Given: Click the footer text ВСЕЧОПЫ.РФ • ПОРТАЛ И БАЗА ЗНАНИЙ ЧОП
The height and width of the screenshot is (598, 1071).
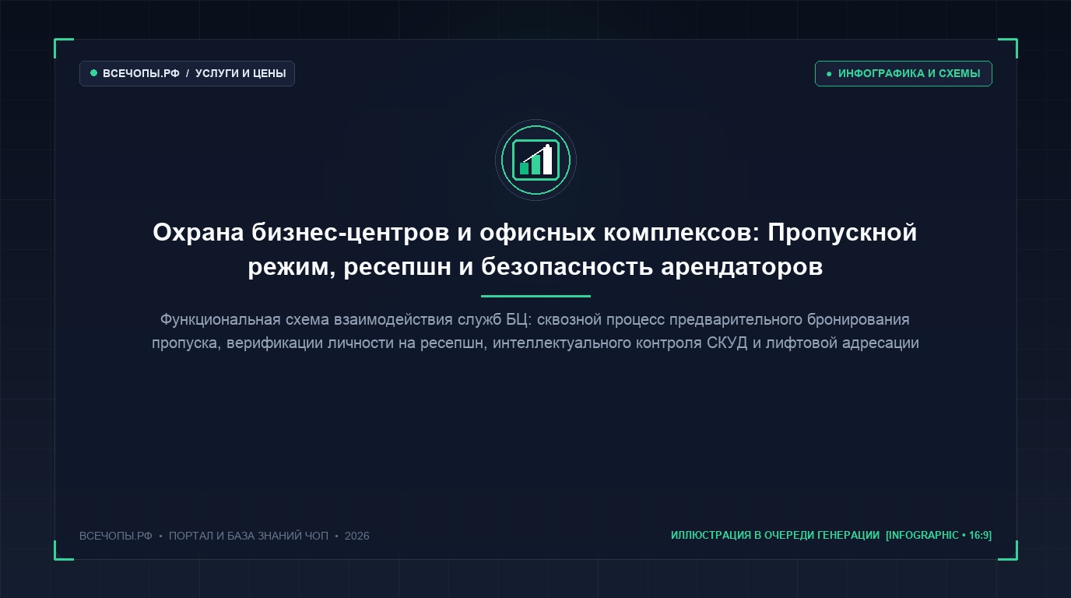Looking at the screenshot, I should [224, 536].
